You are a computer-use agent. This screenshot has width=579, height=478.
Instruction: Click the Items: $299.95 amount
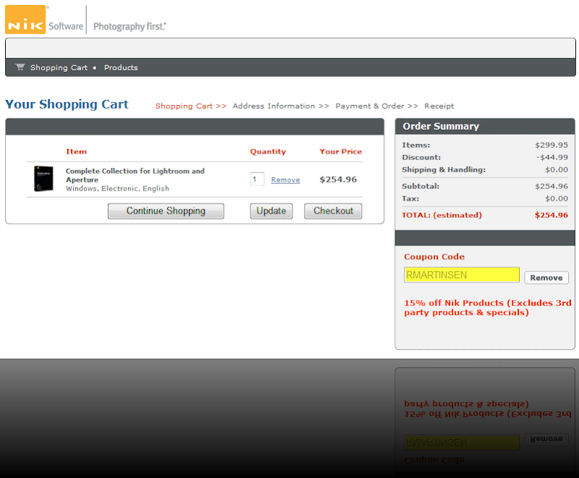(551, 145)
